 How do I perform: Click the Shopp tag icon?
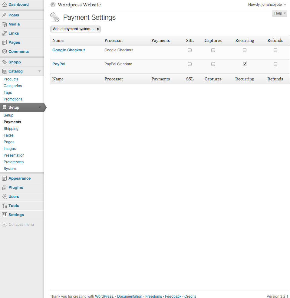coord(4,62)
